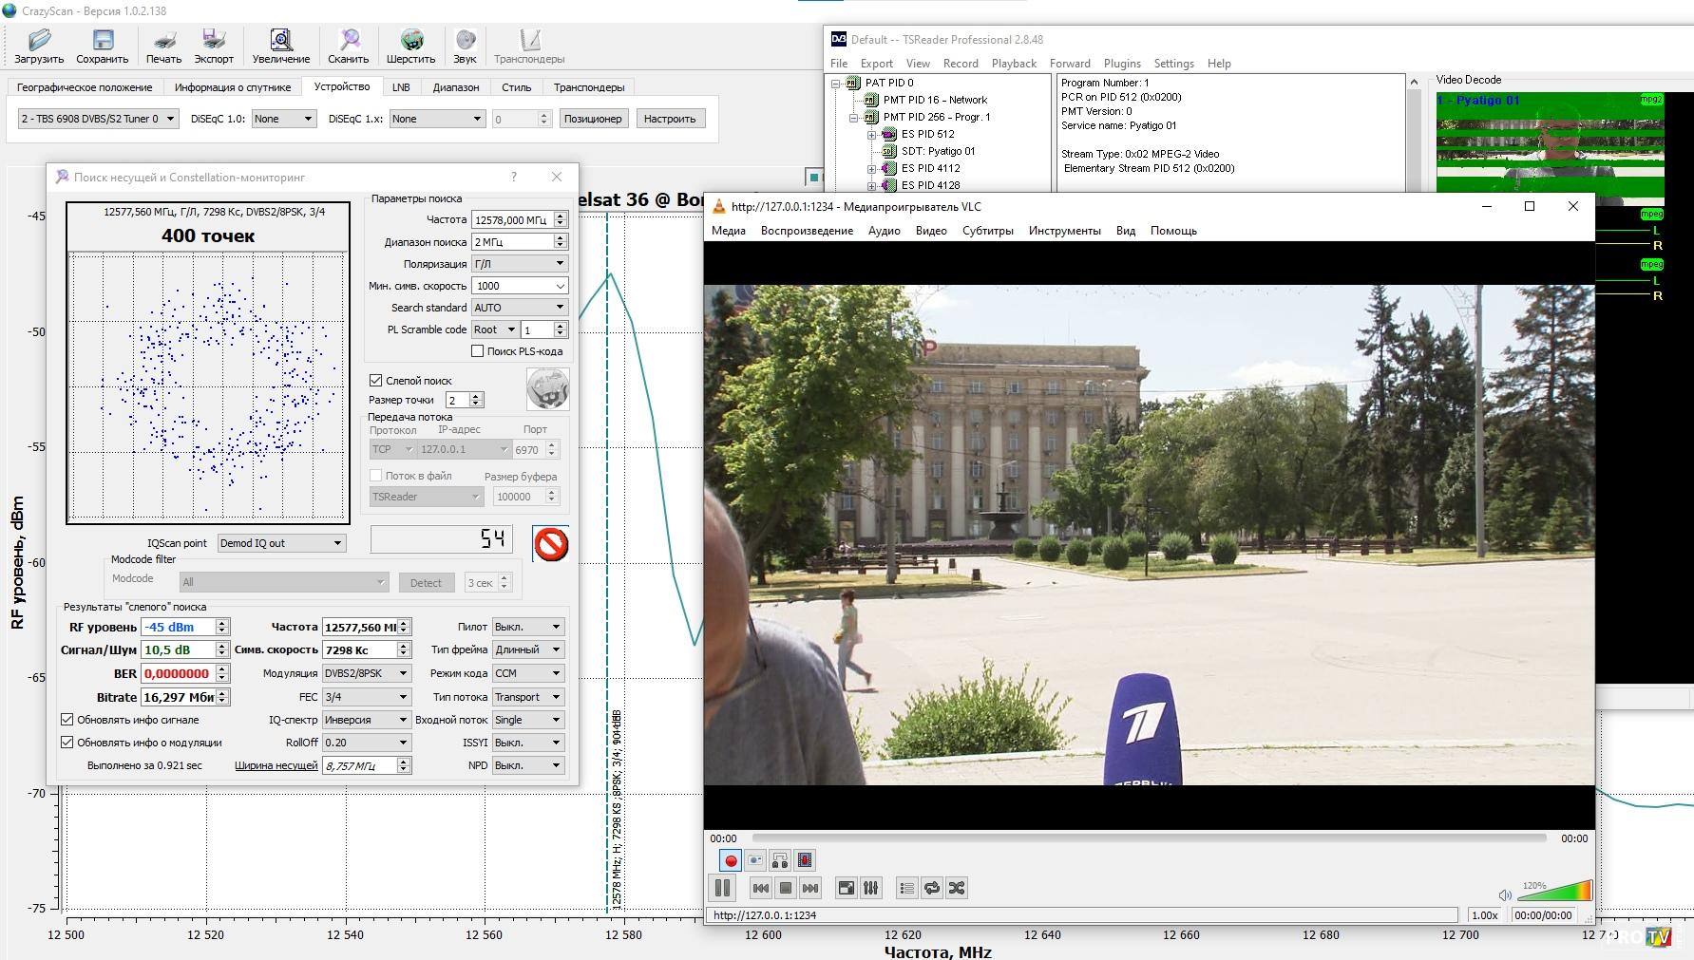
Task: Adjust the VLC volume slider
Action: pos(1554,893)
